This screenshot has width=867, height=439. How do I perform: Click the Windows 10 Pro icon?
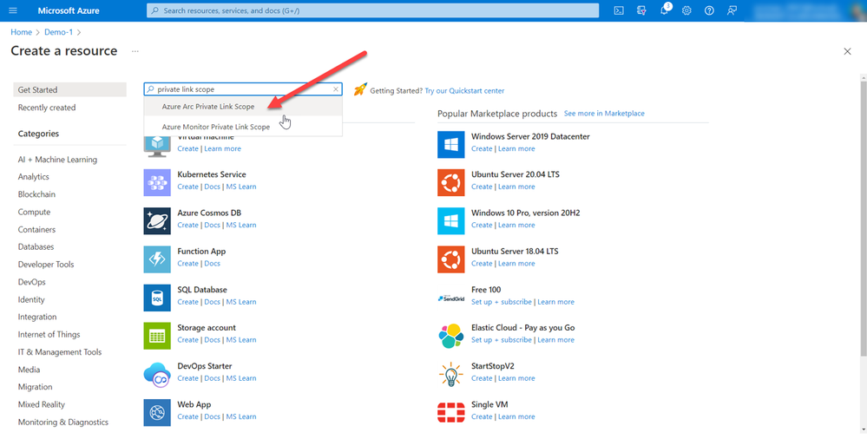coord(451,221)
